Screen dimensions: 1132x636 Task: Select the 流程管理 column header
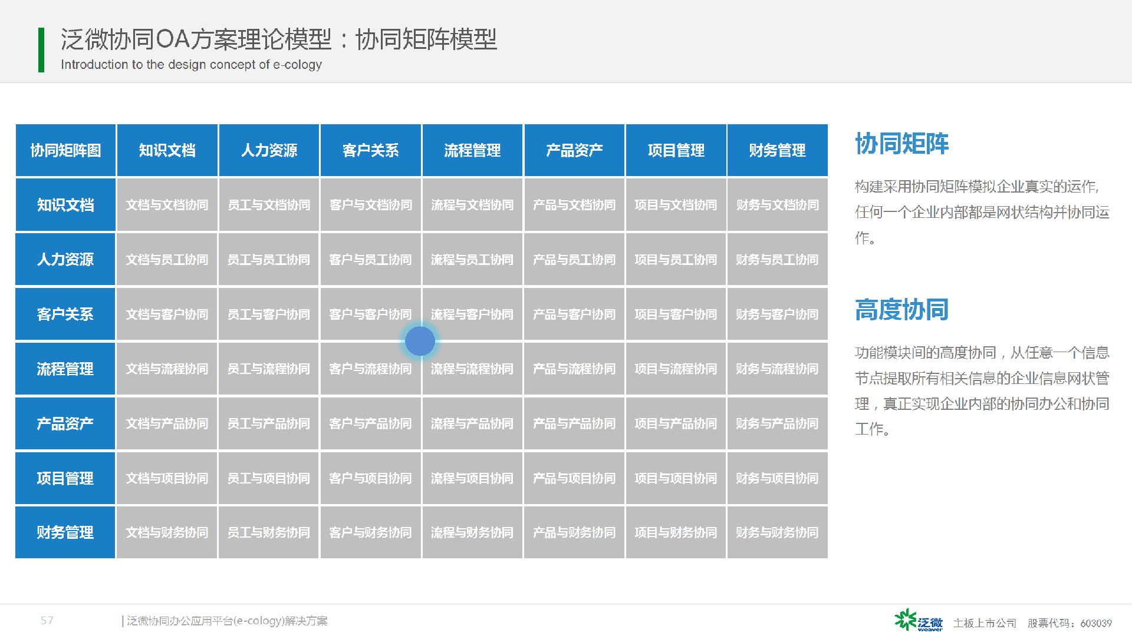(472, 150)
